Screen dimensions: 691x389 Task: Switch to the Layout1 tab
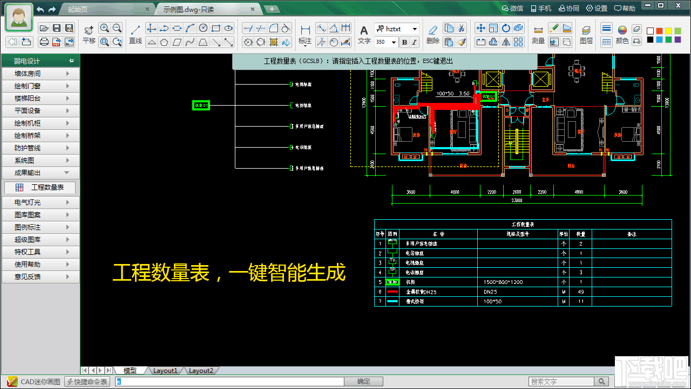[x=165, y=371]
